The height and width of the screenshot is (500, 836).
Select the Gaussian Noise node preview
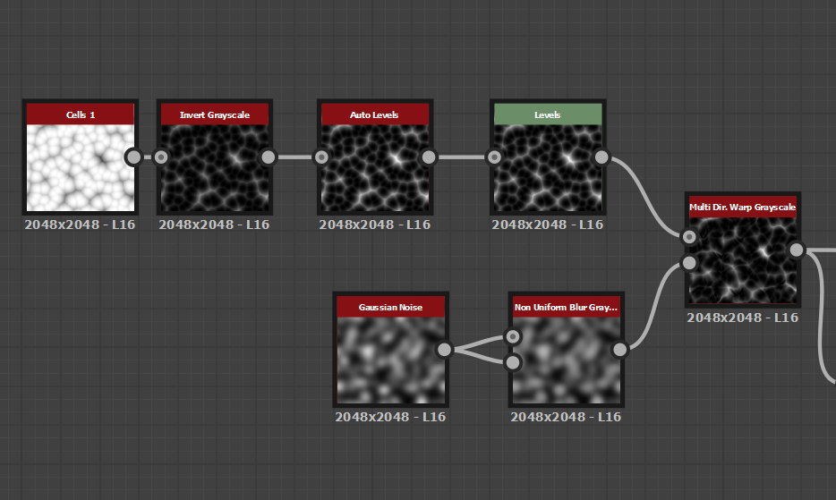pos(390,360)
